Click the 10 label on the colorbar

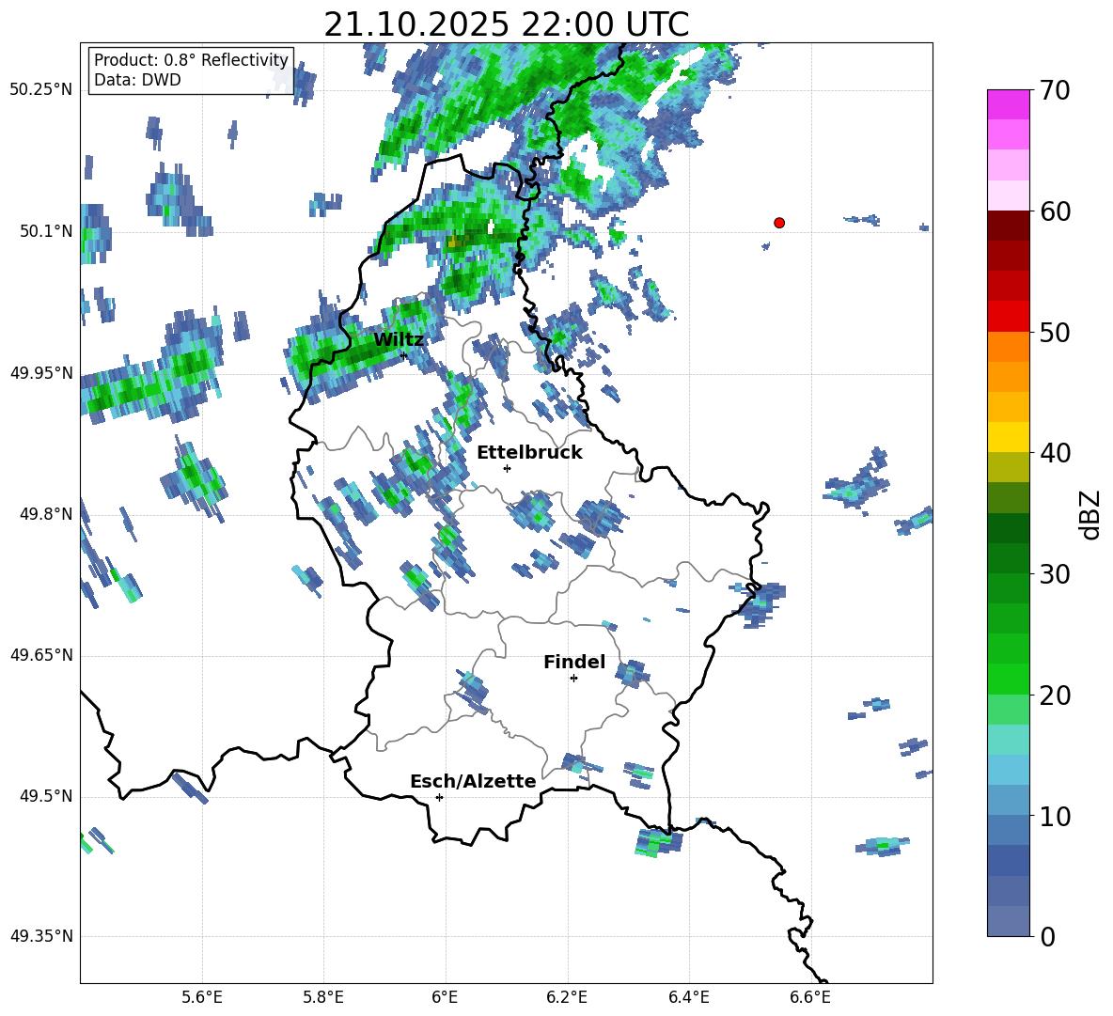click(1055, 816)
